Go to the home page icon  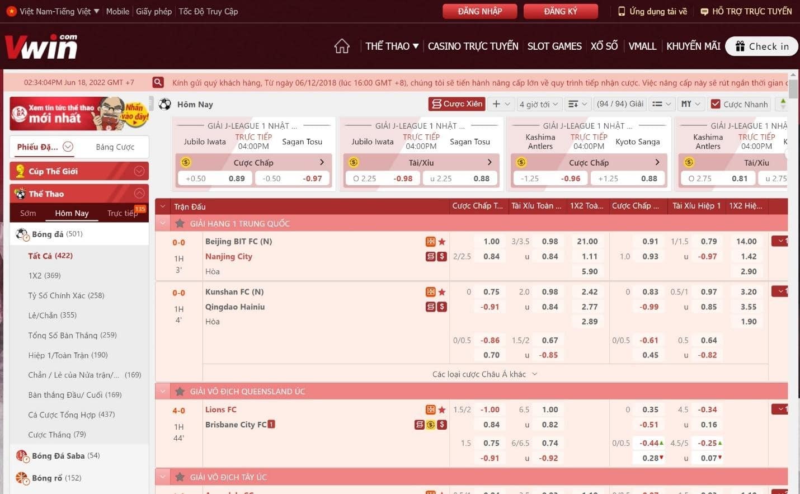342,46
